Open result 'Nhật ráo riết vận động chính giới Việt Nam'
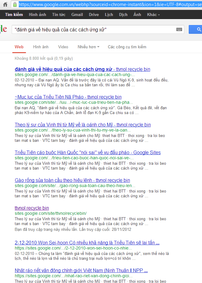This screenshot has width=202, height=283. pyautogui.click(x=81, y=271)
